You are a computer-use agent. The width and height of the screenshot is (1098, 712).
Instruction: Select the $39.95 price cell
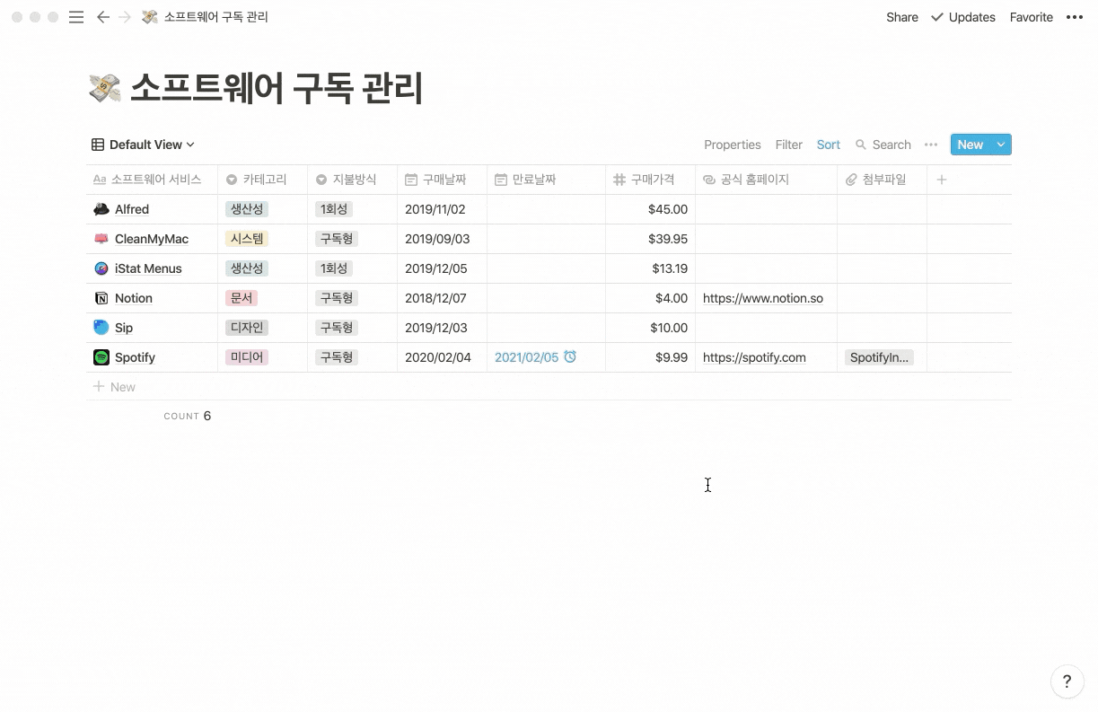651,239
